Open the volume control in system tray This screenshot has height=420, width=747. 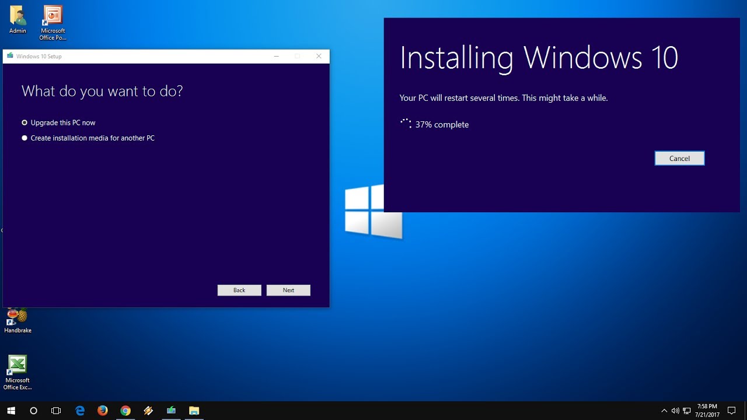(x=675, y=411)
